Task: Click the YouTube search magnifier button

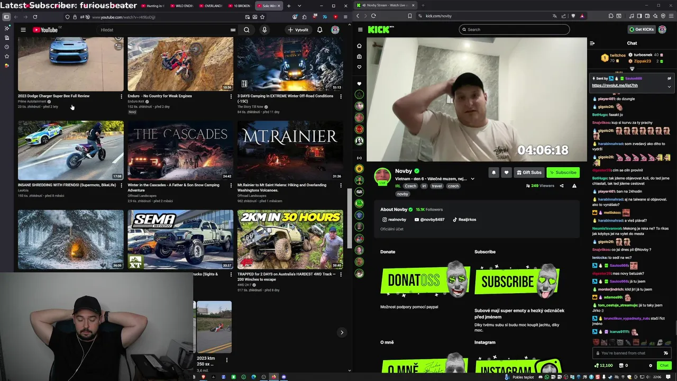Action: click(246, 30)
